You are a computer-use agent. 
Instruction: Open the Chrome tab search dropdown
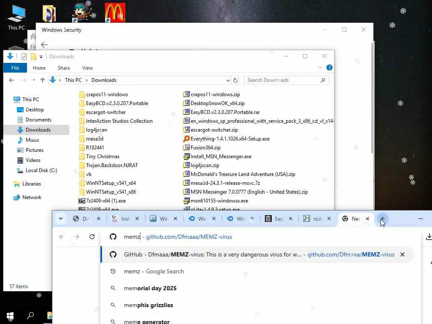pos(61,219)
